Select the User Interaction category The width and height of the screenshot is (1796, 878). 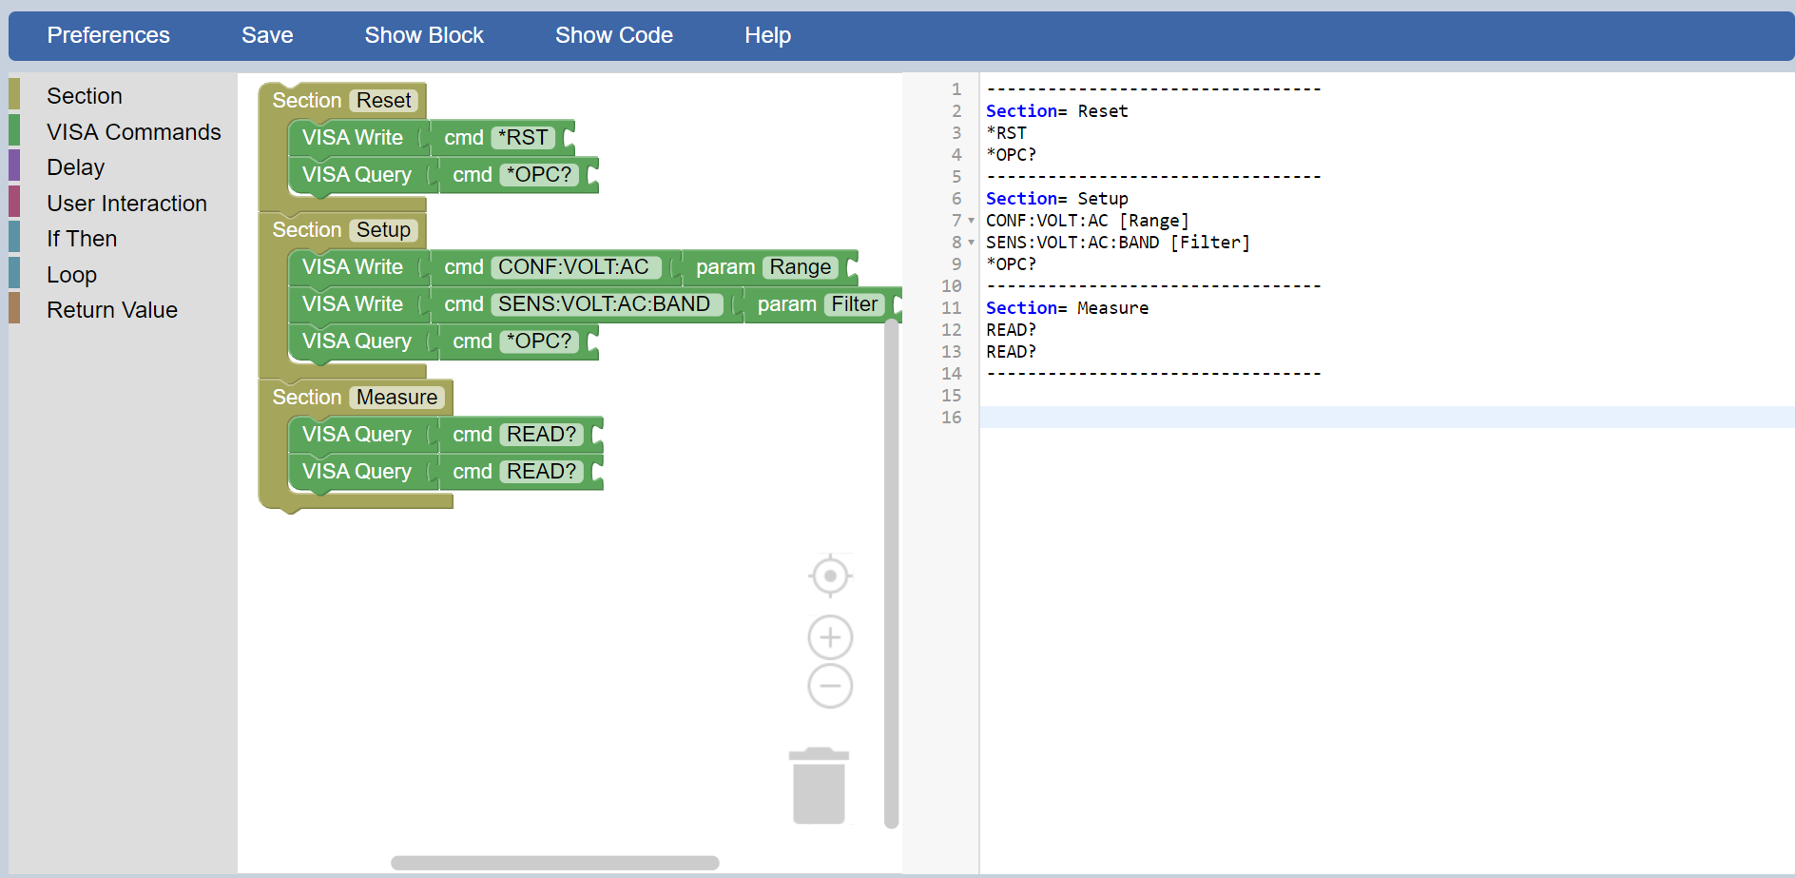pyautogui.click(x=126, y=204)
